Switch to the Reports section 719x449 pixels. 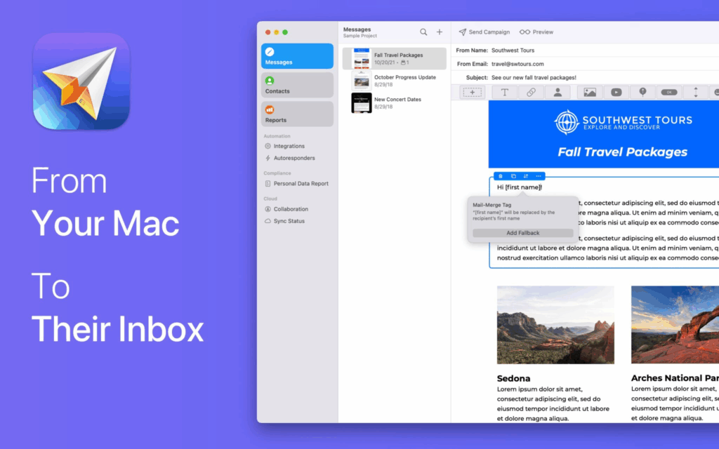tap(297, 114)
